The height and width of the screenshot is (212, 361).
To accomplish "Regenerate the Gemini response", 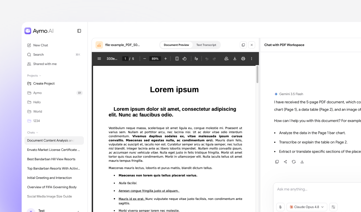I will coord(294,162).
